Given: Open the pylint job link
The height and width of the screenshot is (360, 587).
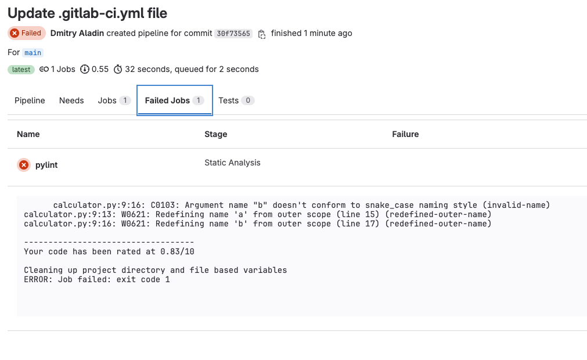Looking at the screenshot, I should [46, 165].
